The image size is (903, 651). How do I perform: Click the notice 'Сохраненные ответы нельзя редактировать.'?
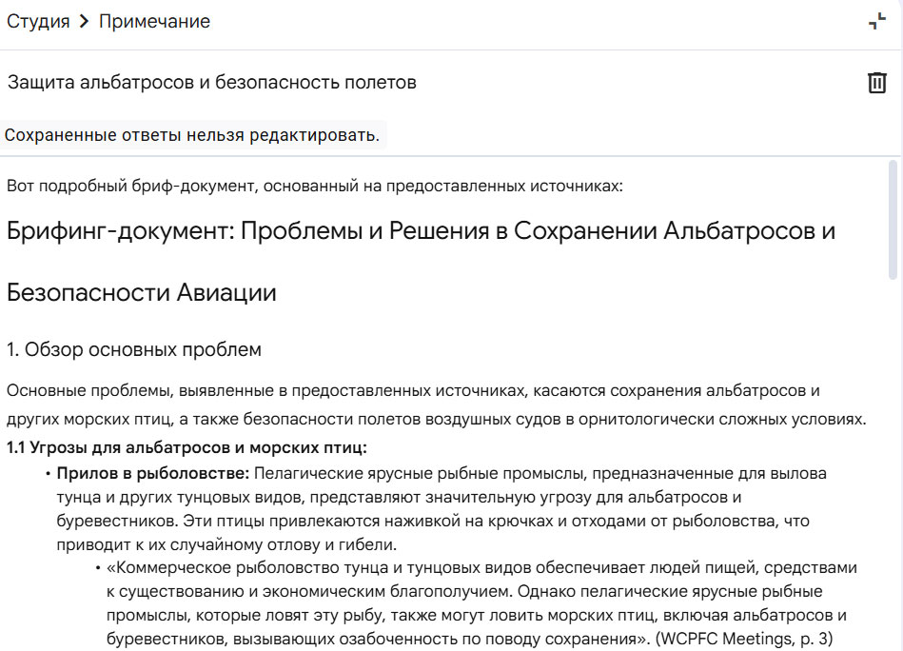tap(192, 135)
